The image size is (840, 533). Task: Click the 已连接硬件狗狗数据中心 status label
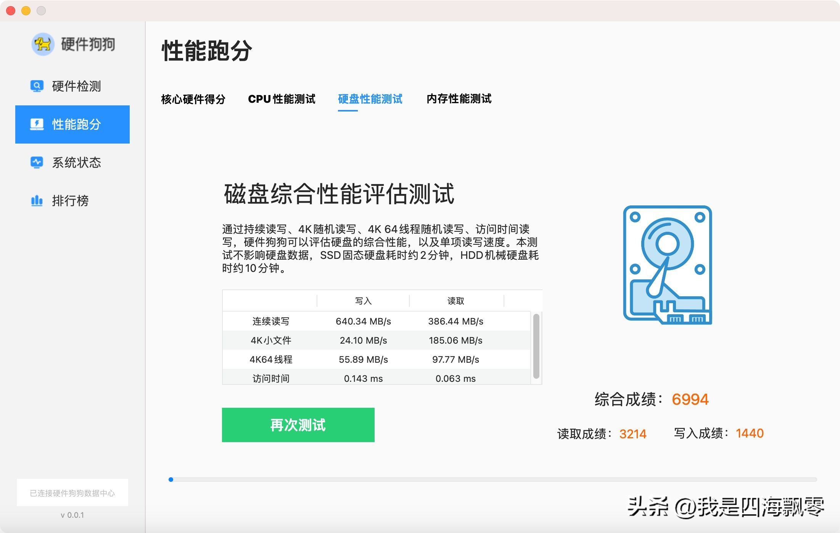[72, 492]
